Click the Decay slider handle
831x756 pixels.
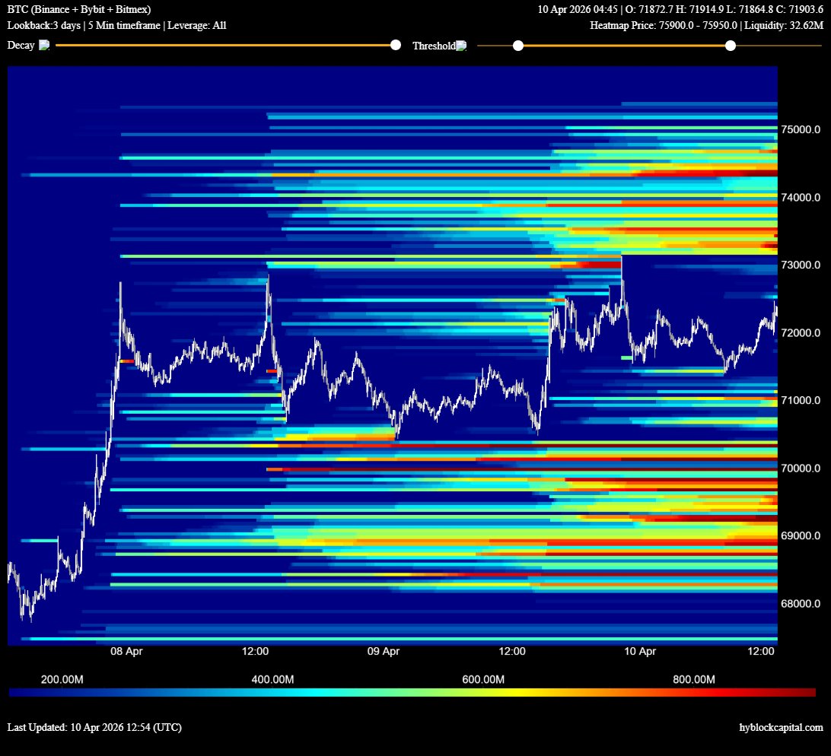(x=395, y=46)
